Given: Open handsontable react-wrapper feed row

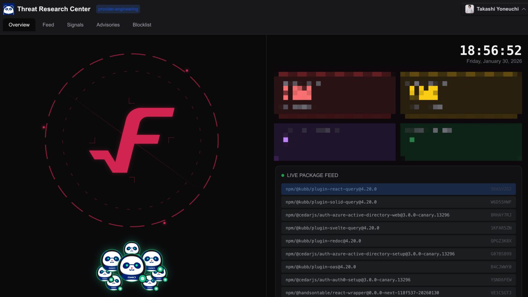Looking at the screenshot, I should pos(399,293).
